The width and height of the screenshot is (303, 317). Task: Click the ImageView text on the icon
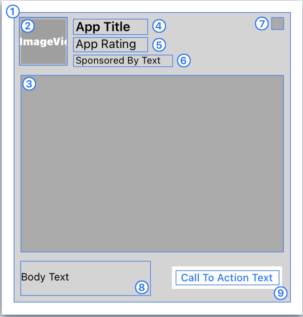tap(44, 42)
